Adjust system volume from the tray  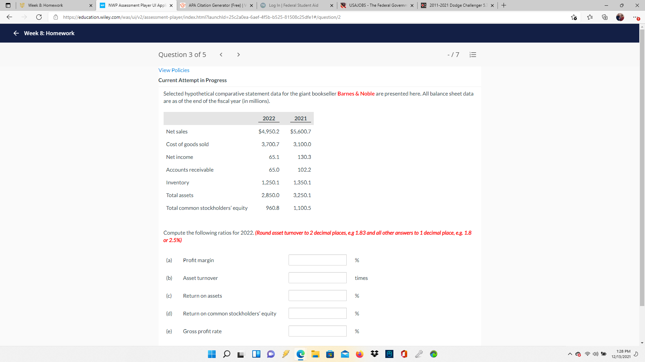point(596,354)
